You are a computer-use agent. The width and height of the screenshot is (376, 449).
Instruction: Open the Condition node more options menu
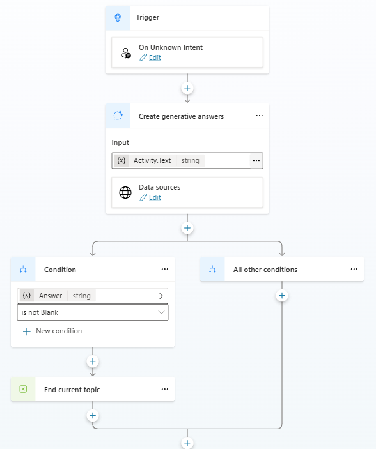pos(165,269)
